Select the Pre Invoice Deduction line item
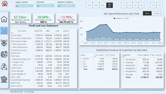 click(x=21, y=38)
